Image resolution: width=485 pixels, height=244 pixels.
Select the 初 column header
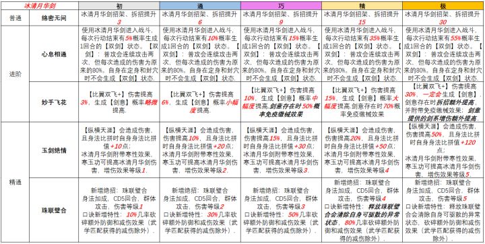pos(119,5)
